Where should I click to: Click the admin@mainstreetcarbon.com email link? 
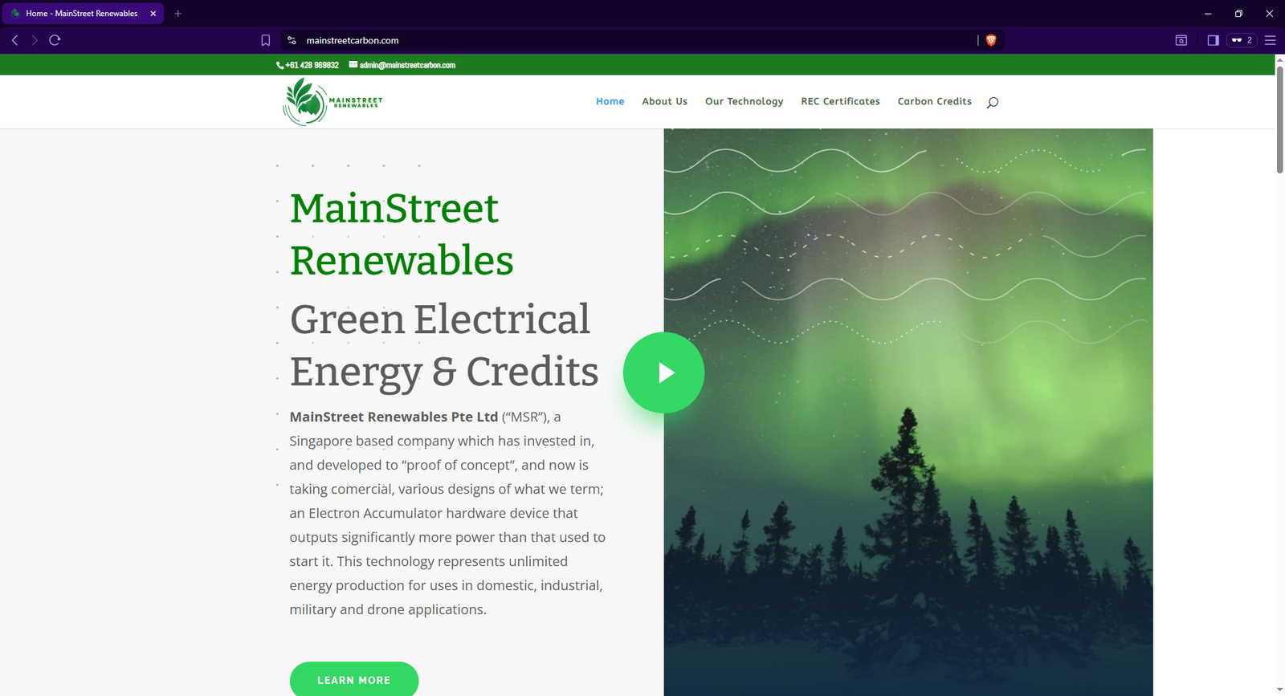click(407, 65)
